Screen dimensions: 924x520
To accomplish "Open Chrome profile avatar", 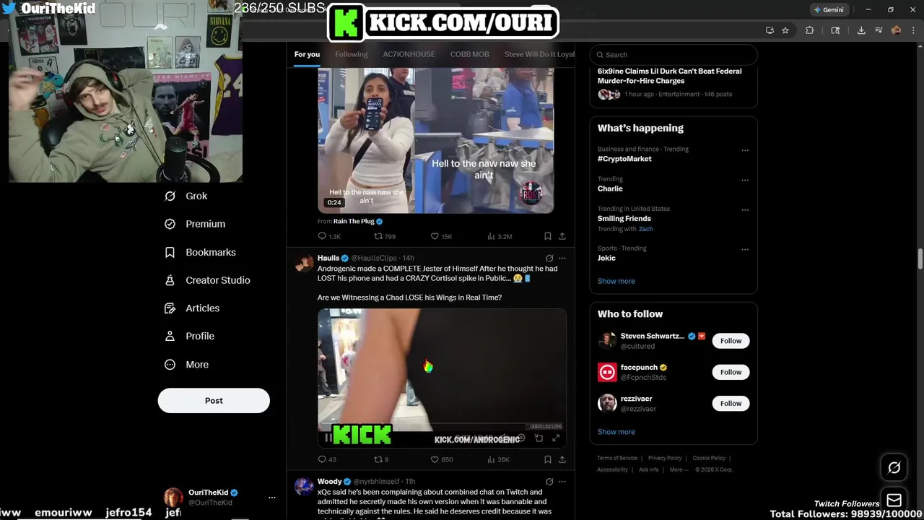I will click(x=896, y=30).
